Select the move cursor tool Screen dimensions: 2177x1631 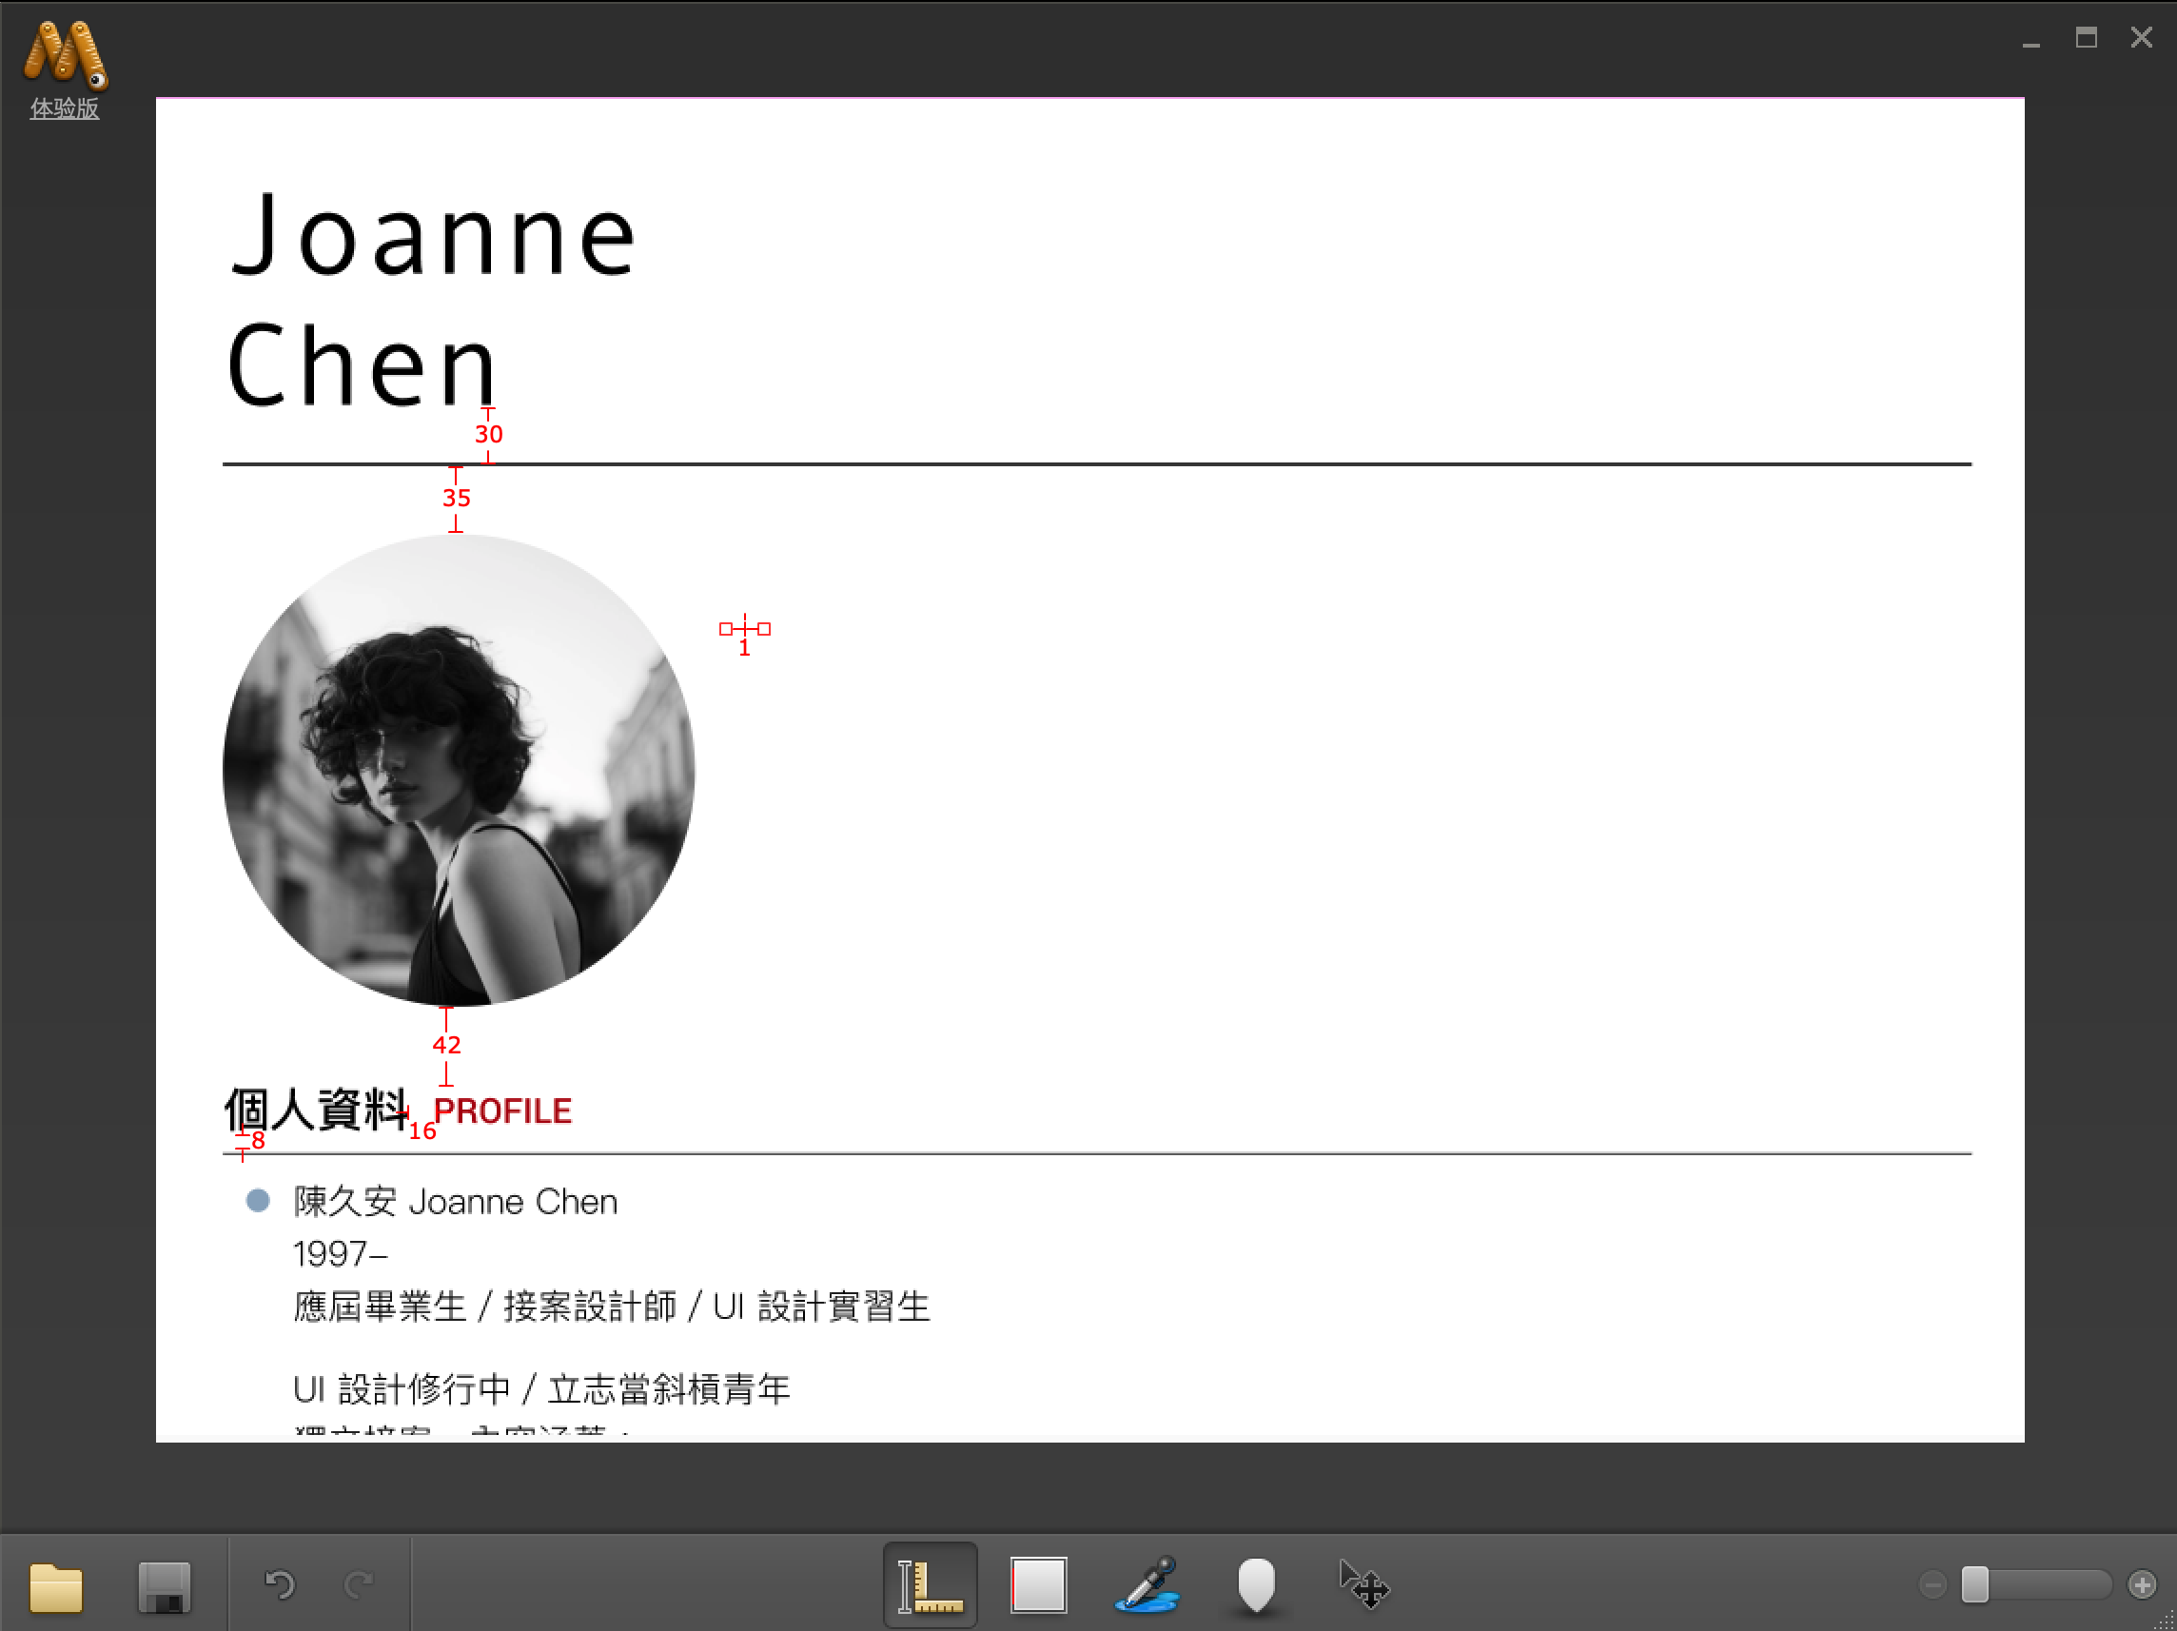point(1366,1584)
